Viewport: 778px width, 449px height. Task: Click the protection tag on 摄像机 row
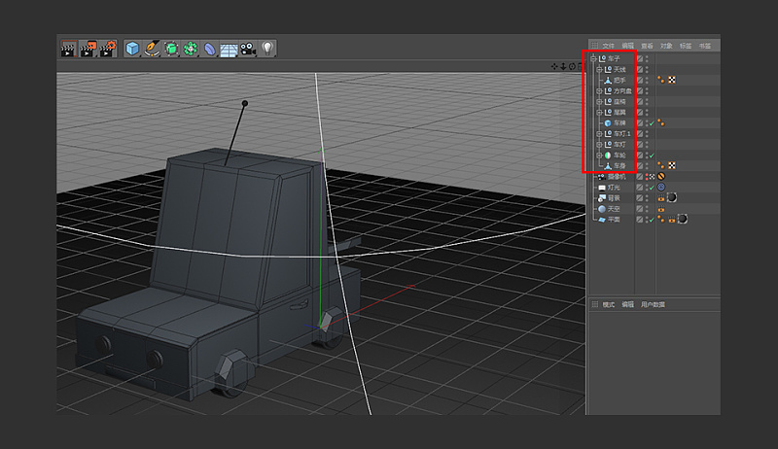tap(661, 177)
